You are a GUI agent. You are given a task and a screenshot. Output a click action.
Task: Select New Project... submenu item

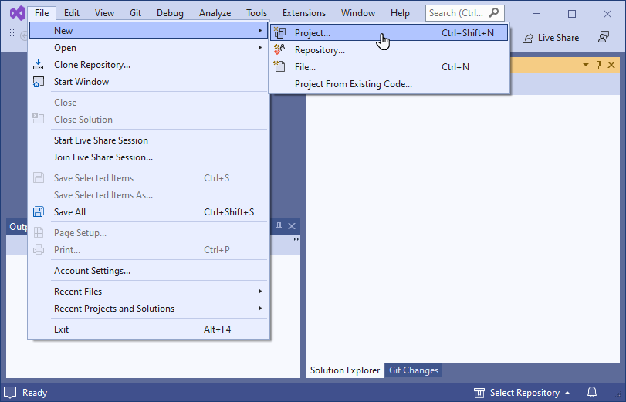(389, 33)
